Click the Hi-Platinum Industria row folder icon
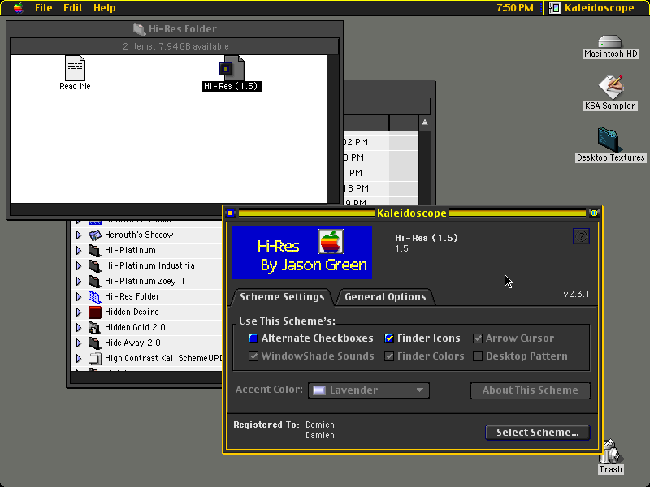Viewport: 650px width, 487px height. [x=95, y=266]
